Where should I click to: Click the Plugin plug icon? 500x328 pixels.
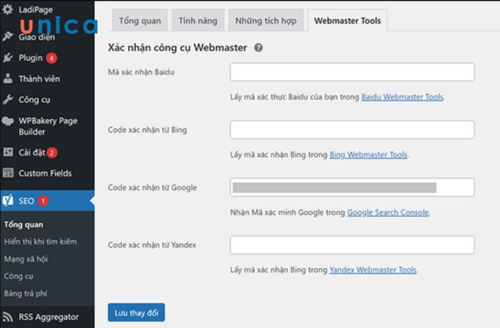click(7, 57)
